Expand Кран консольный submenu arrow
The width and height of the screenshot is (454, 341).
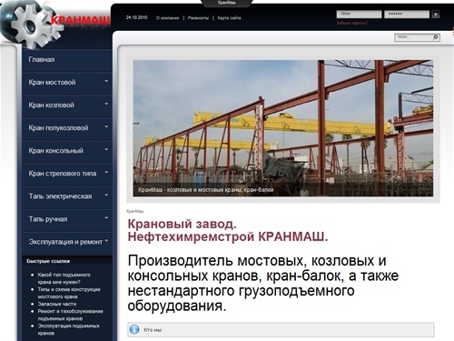(106, 149)
